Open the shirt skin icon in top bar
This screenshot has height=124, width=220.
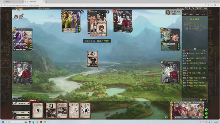(x=193, y=8)
